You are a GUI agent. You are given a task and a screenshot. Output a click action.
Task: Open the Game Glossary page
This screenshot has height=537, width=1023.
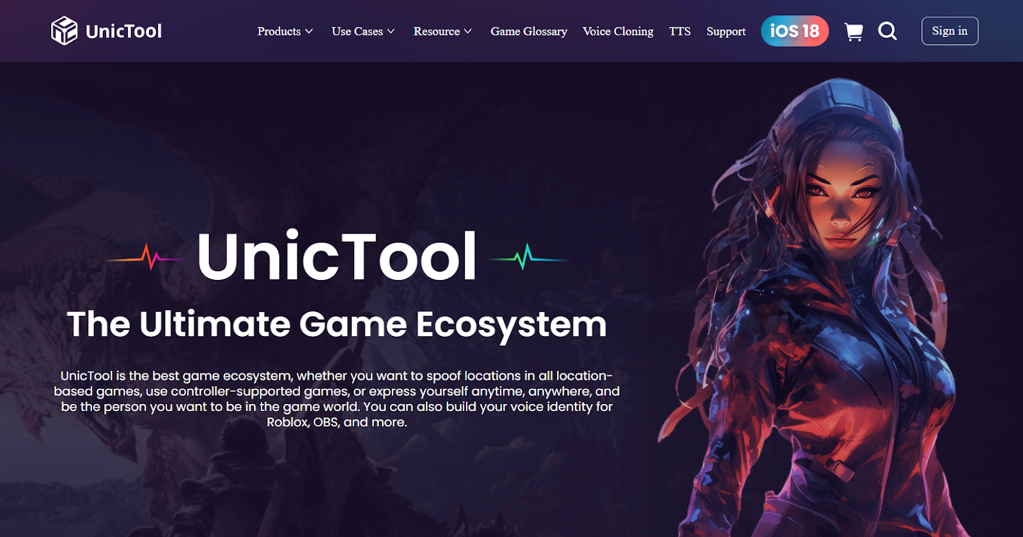[x=529, y=31]
